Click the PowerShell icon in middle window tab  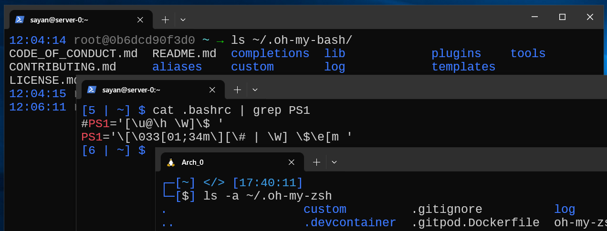point(92,90)
